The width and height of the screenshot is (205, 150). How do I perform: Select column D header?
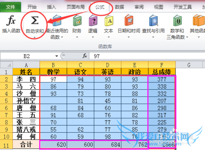(107, 65)
